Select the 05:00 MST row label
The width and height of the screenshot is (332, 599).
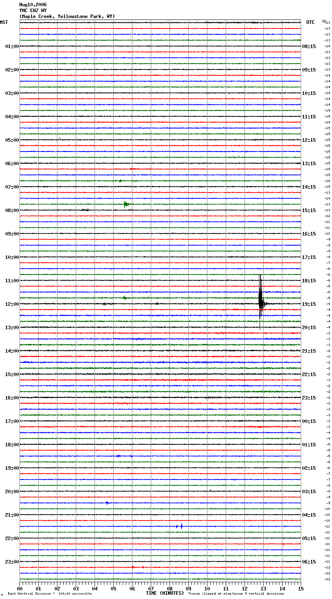(12, 140)
